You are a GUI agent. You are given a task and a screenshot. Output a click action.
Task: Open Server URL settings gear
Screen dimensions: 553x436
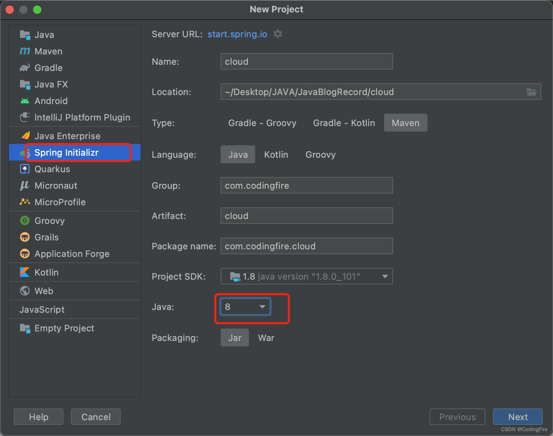(278, 34)
